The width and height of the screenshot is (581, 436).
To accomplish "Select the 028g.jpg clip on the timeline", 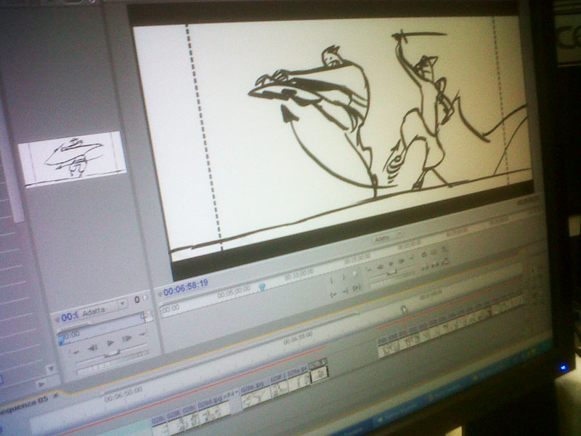I will coord(298,379).
